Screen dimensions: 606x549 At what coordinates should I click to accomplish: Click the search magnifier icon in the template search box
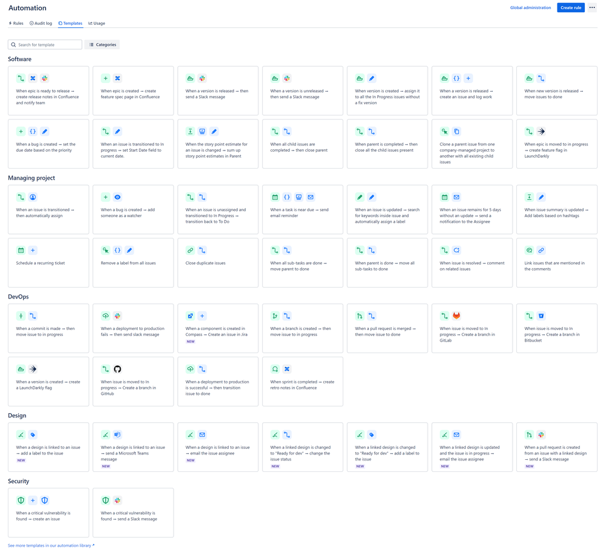pyautogui.click(x=13, y=44)
